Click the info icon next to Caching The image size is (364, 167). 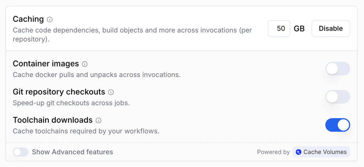(50, 20)
